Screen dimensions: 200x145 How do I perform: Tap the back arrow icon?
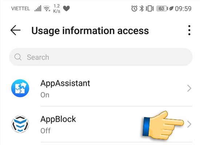(15, 30)
